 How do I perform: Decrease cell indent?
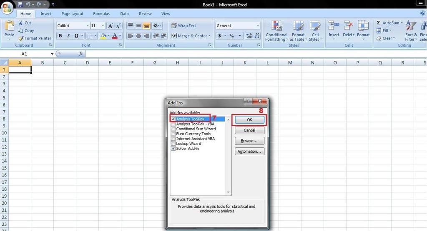[156, 36]
